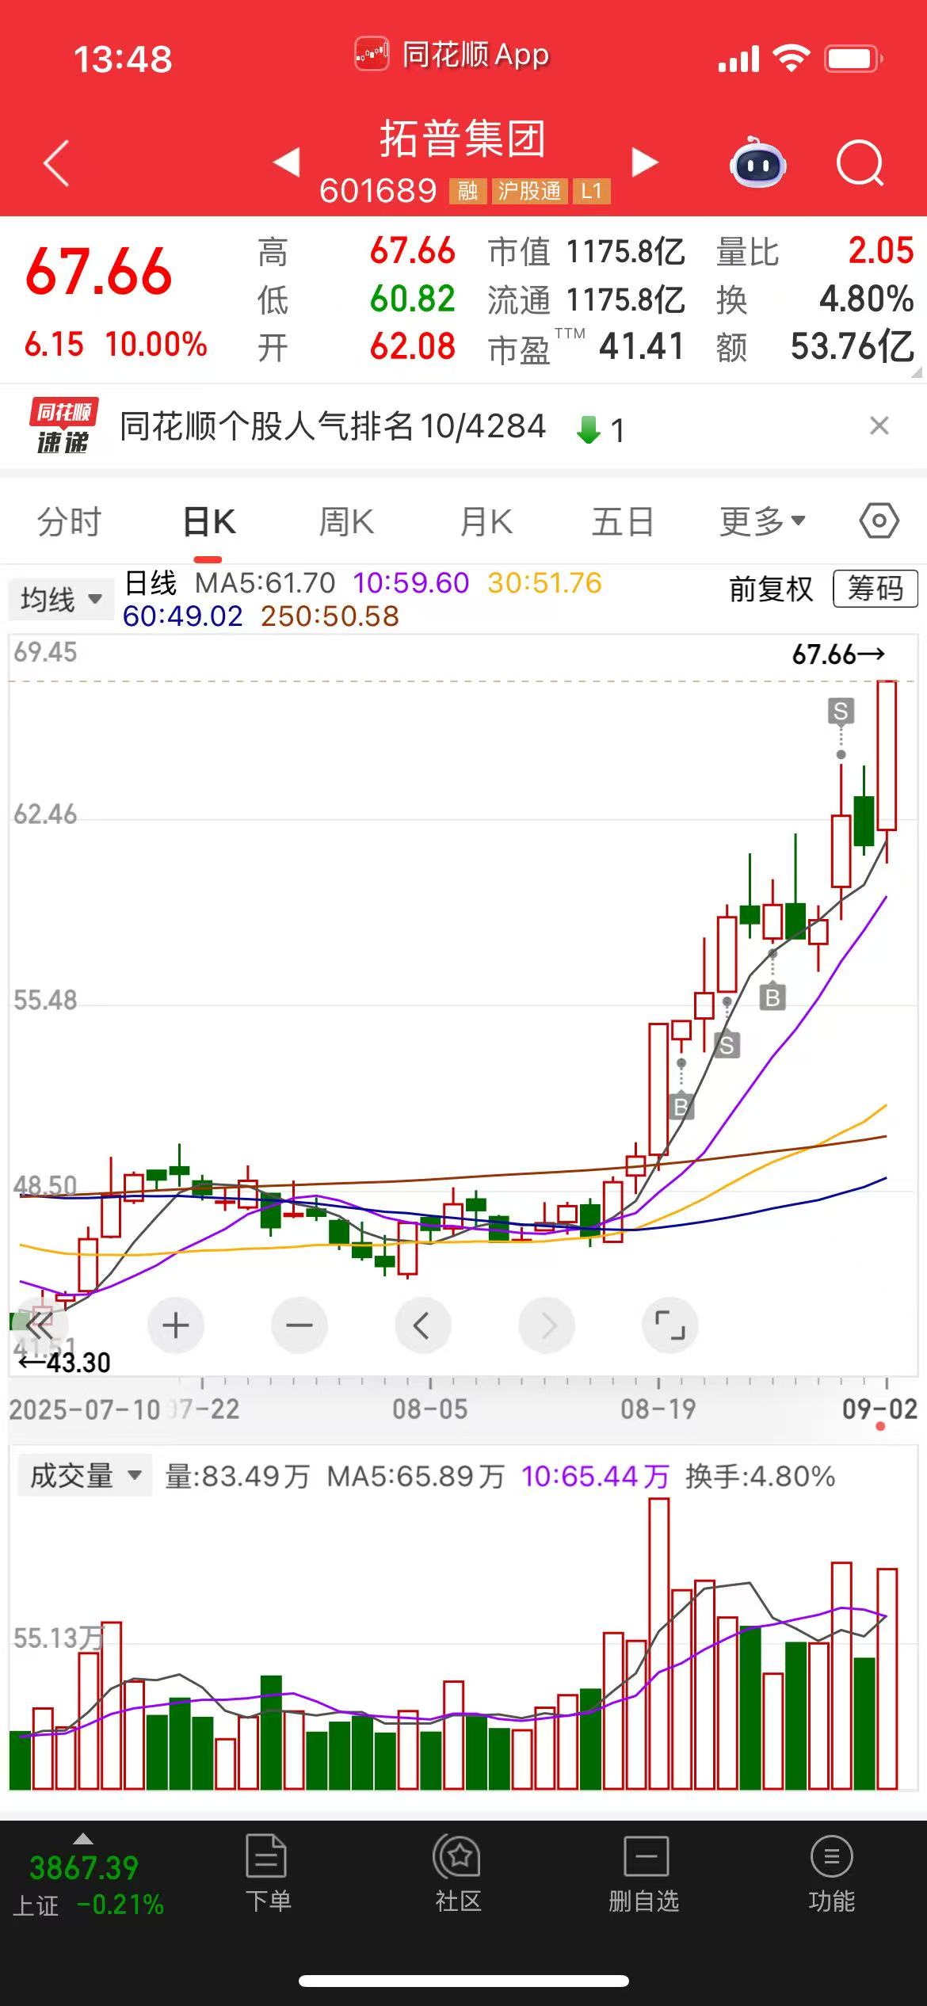Tap the L1 level tag
Screen dimensions: 927x2006
pos(591,191)
